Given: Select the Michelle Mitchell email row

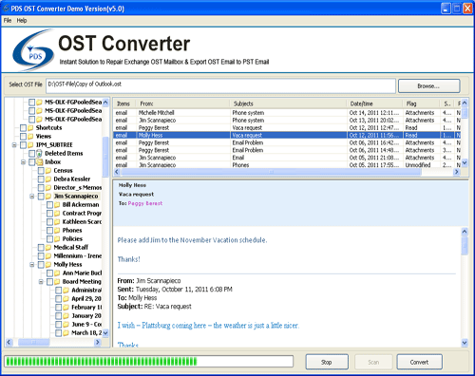Looking at the screenshot, I should (287, 113).
